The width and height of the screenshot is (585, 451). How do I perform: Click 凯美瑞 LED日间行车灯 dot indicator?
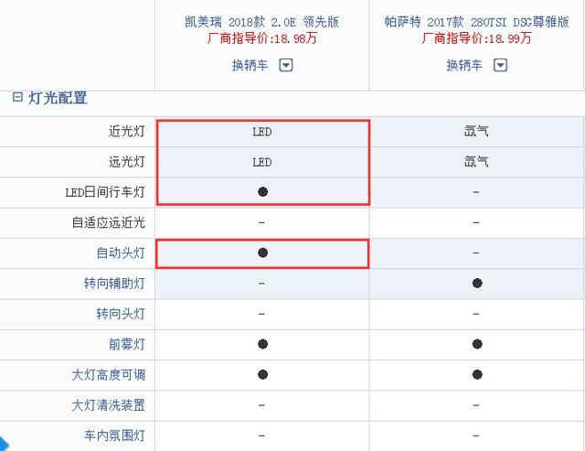coord(262,192)
